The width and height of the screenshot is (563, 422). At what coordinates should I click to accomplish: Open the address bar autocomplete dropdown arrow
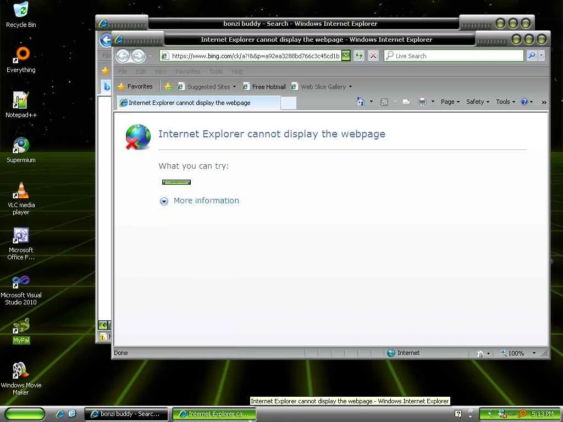tap(345, 55)
